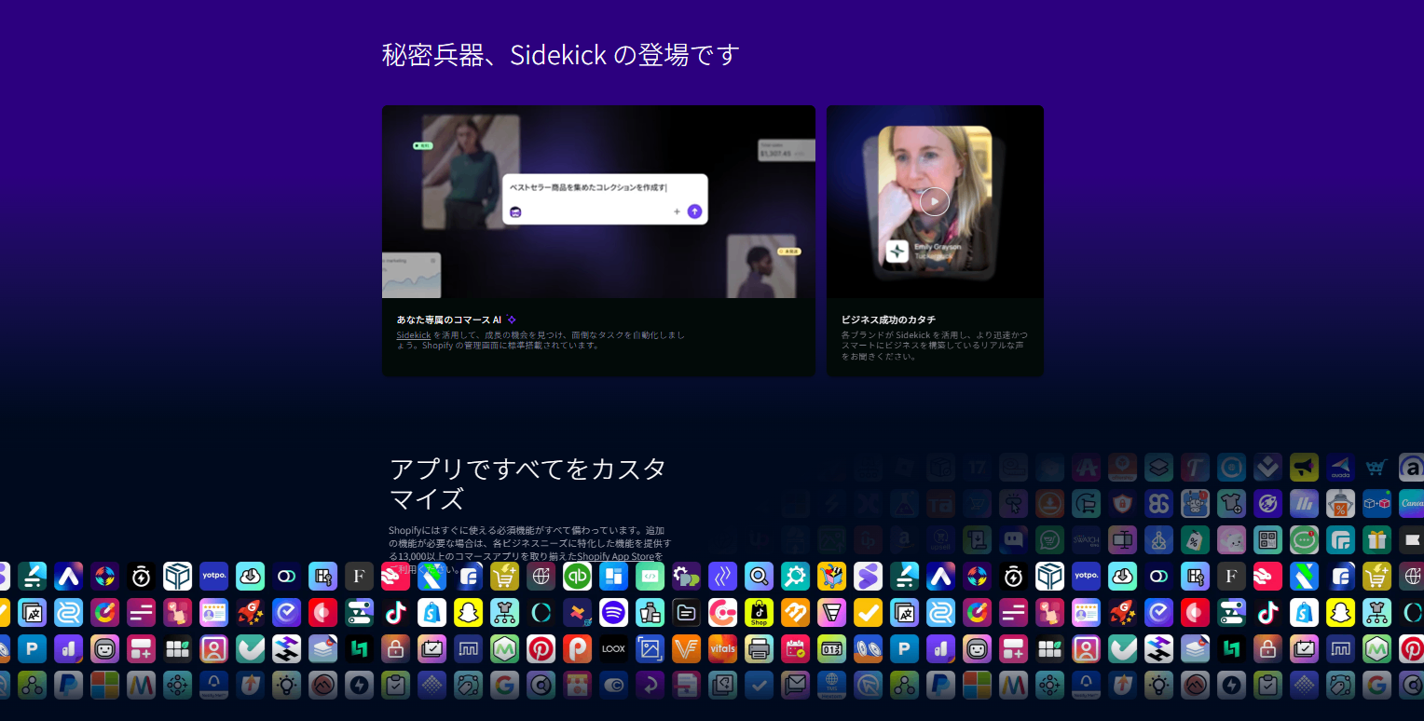The width and height of the screenshot is (1424, 721).
Task: Select the red P app icon
Action: coord(578,648)
